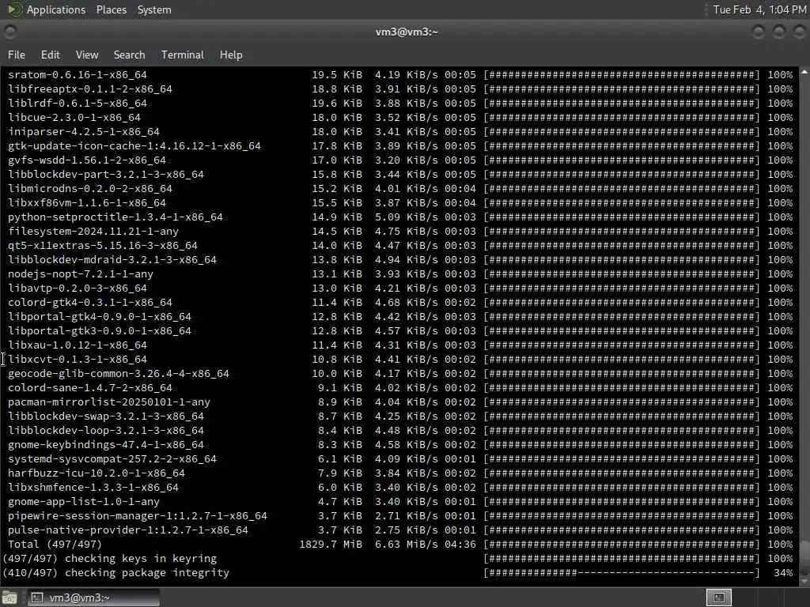
Task: Click the pulse-native-provider package name
Action: tap(128, 530)
